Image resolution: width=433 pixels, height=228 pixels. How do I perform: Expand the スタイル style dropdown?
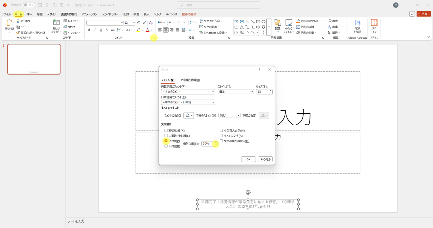[x=236, y=92]
